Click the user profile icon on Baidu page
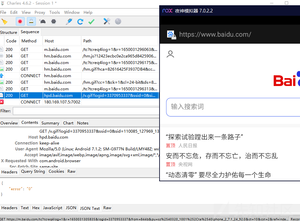 point(170,54)
